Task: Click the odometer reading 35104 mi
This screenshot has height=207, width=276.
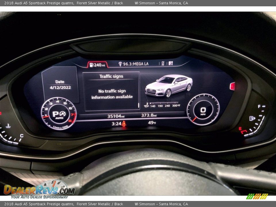Action: [x=116, y=116]
